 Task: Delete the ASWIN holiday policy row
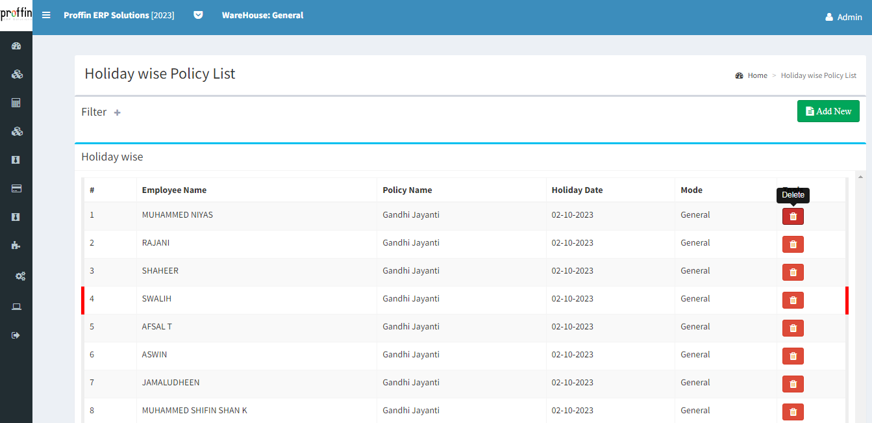click(x=793, y=356)
